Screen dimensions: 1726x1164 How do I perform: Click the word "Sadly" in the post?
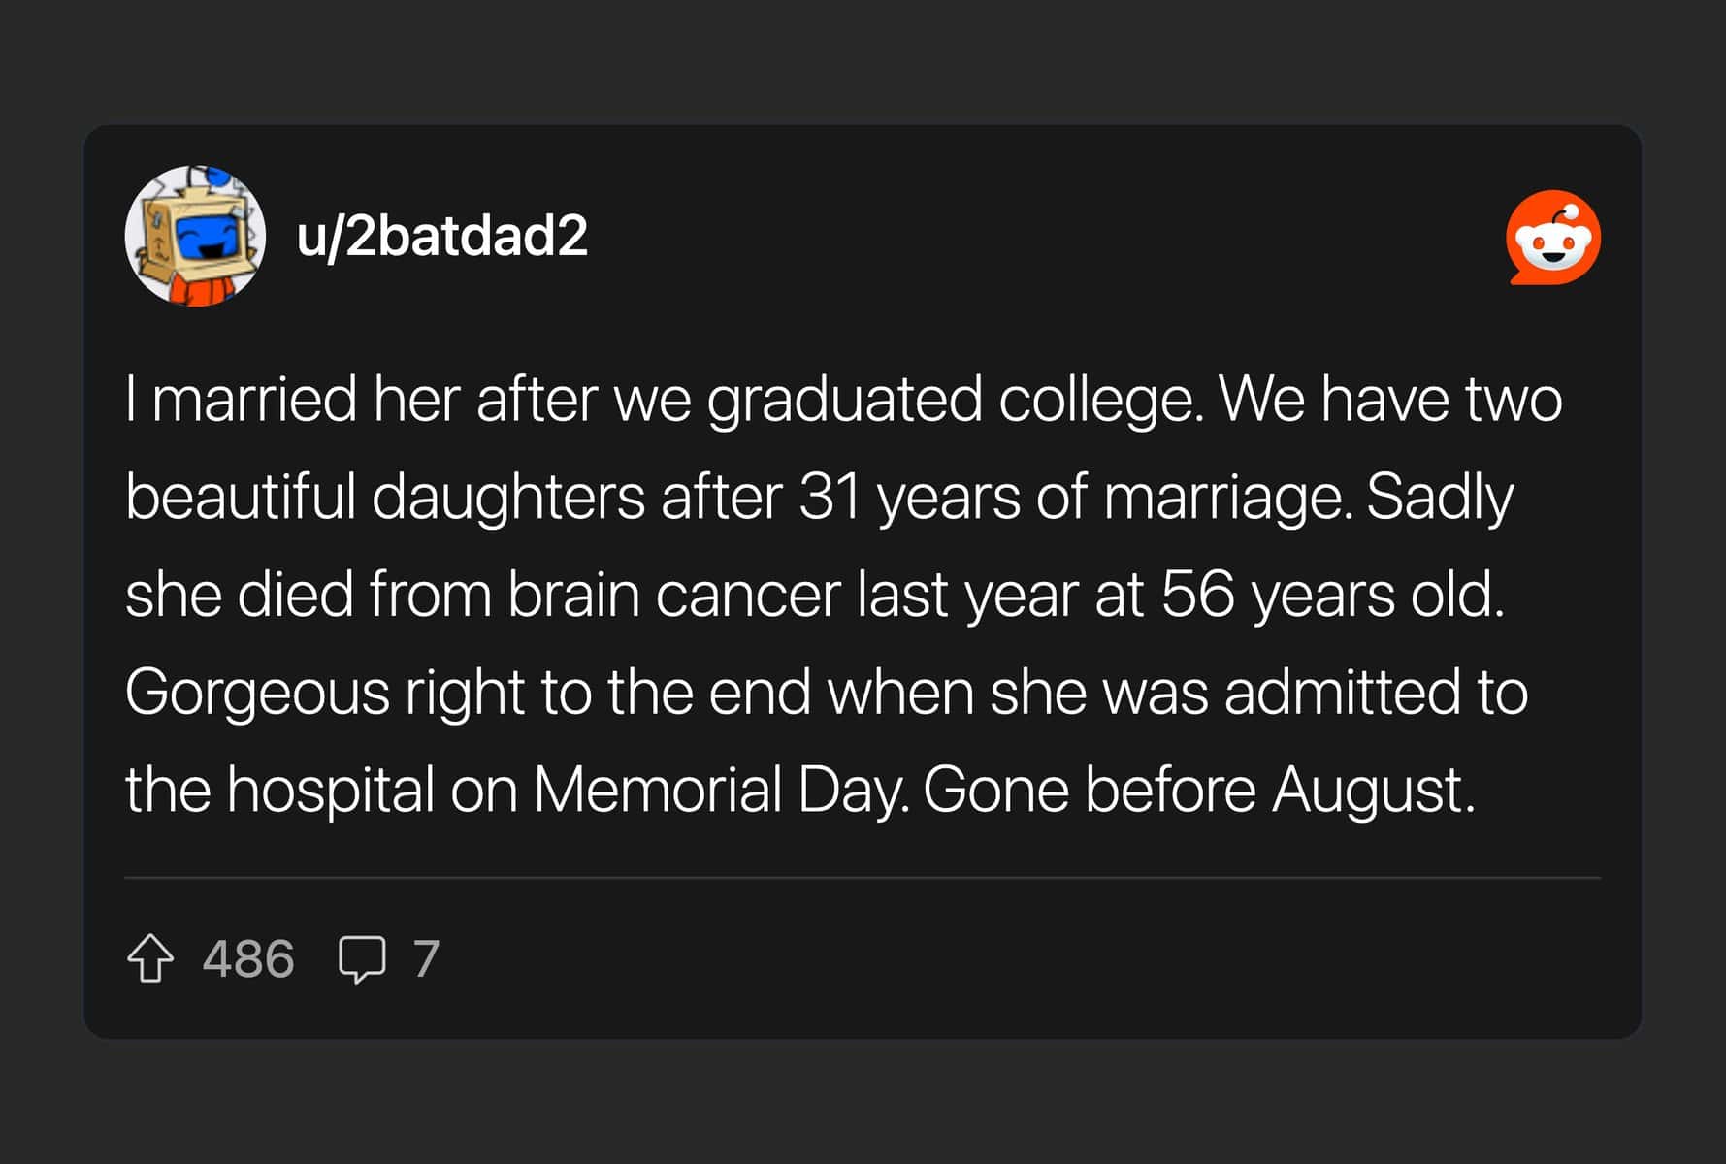pyautogui.click(x=1440, y=497)
